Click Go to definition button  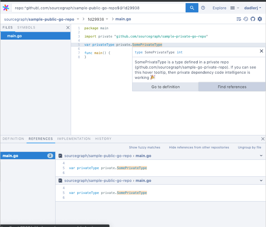click(165, 87)
